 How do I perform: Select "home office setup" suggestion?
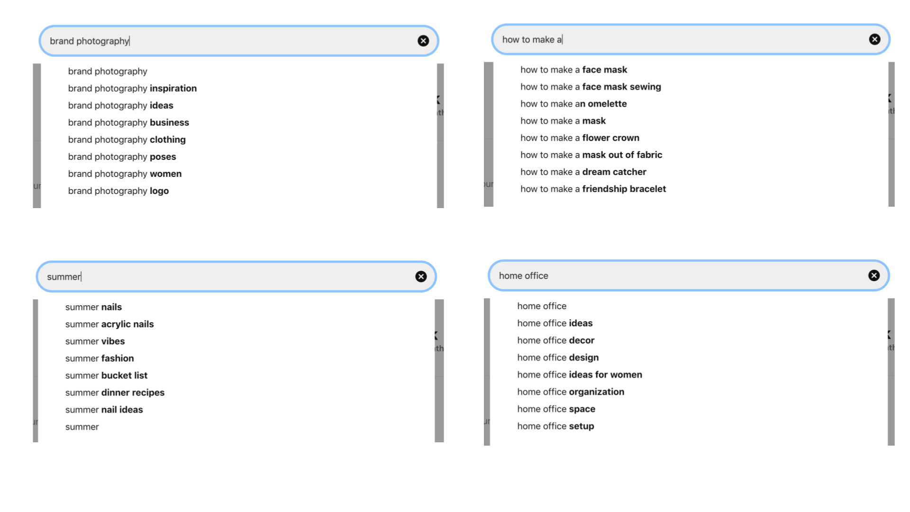pyautogui.click(x=555, y=426)
